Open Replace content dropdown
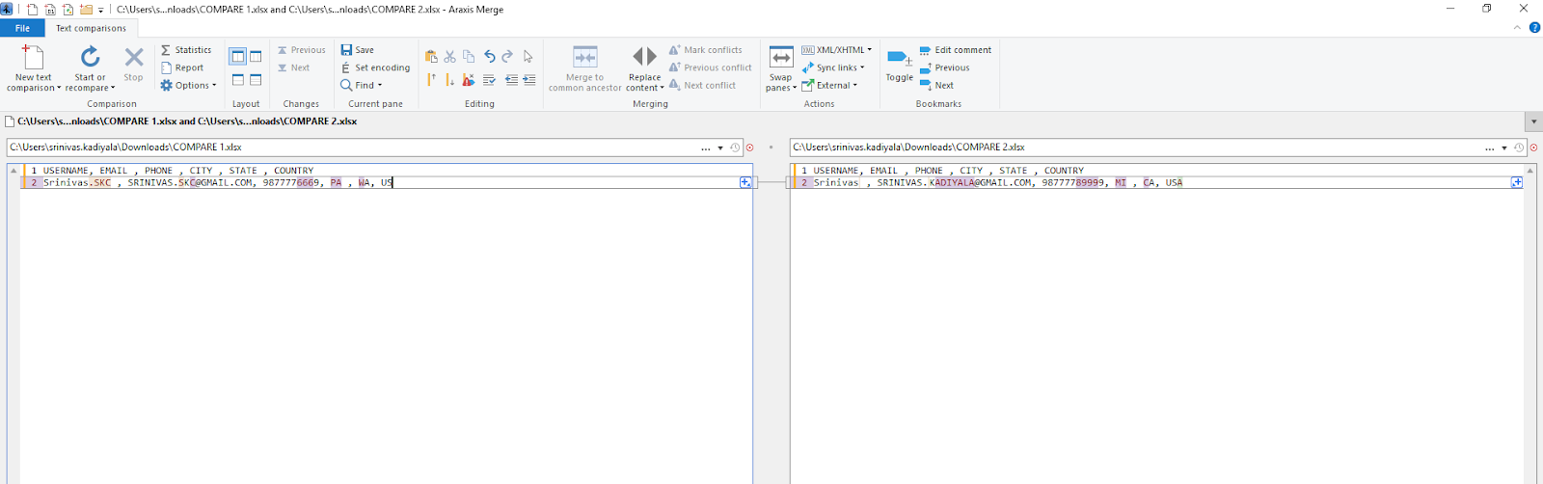This screenshot has height=484, width=1543. pyautogui.click(x=644, y=68)
